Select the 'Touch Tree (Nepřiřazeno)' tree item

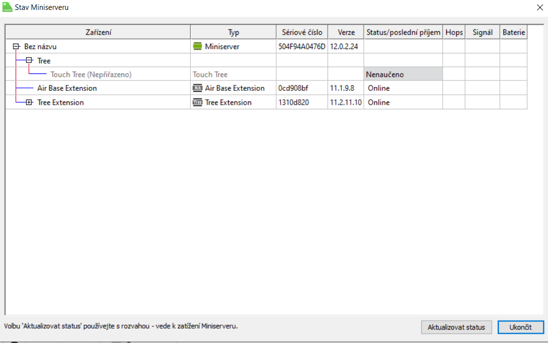point(91,74)
